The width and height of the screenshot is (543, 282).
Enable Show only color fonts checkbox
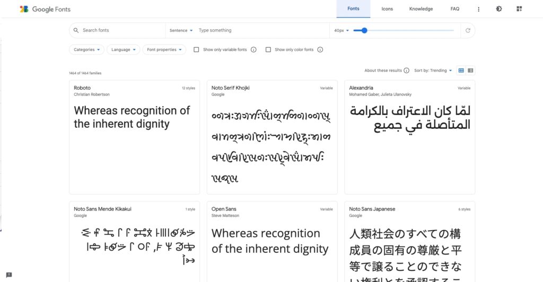click(268, 50)
